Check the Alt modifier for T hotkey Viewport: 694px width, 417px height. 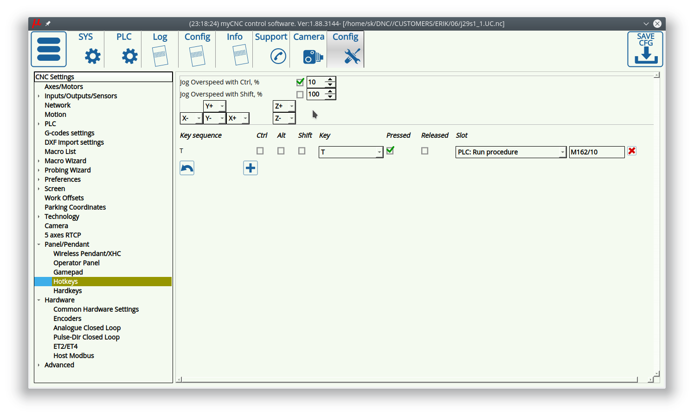pyautogui.click(x=281, y=151)
